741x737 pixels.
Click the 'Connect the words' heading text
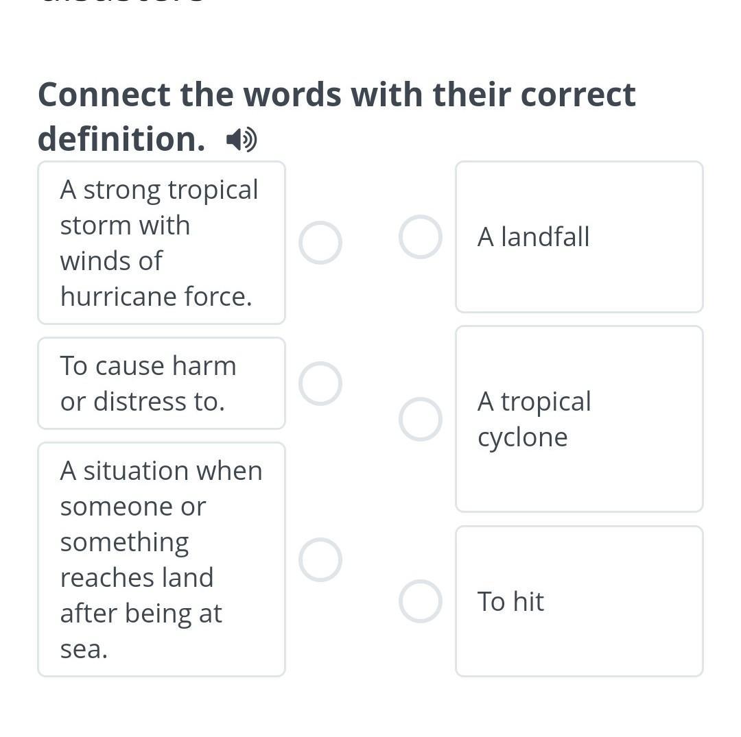click(x=336, y=95)
